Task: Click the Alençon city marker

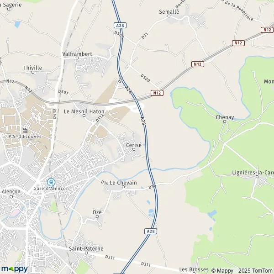Action: pos(11,196)
